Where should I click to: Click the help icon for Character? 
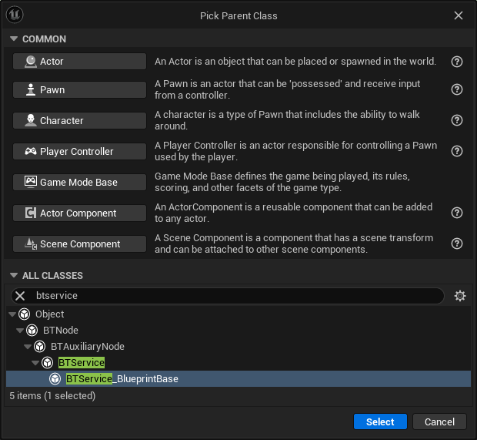pyautogui.click(x=457, y=120)
